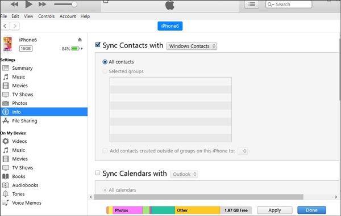341x216 pixels.
Task: Go forward with the right arrow
Action: coord(15,26)
